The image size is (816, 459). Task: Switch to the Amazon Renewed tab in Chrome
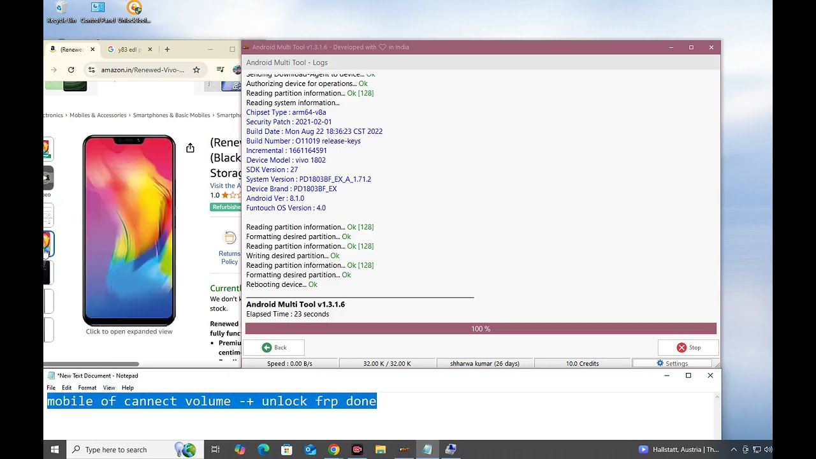tap(71, 49)
